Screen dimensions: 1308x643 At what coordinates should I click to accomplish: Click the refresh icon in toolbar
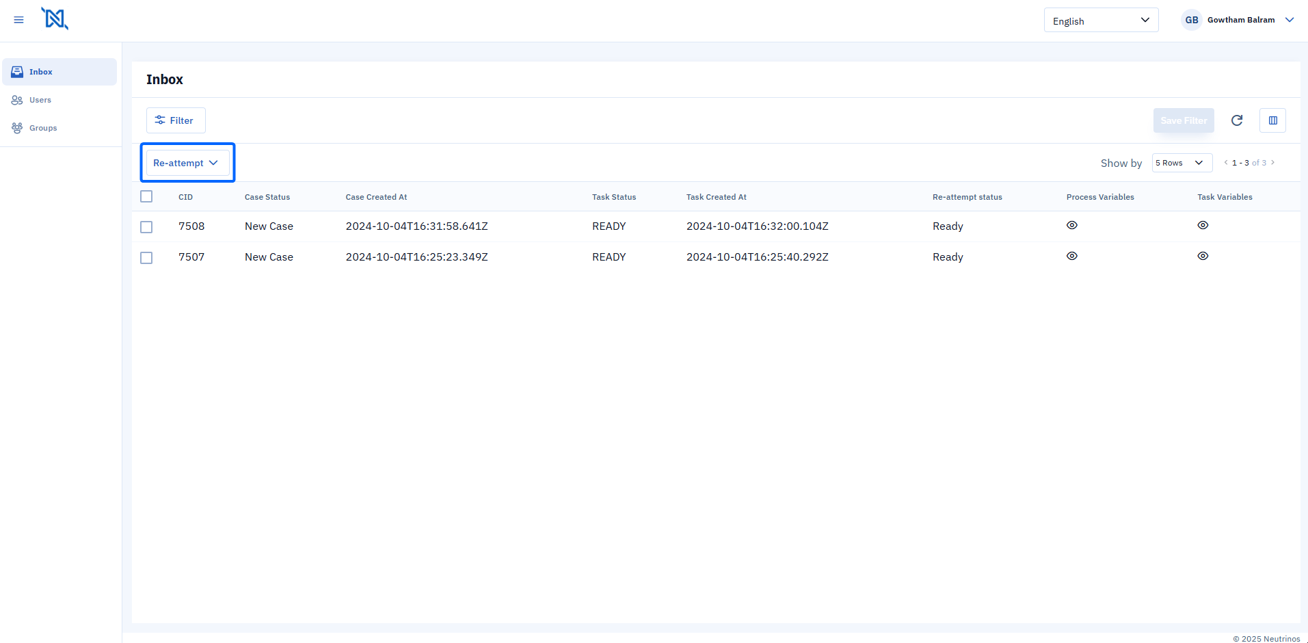1236,120
